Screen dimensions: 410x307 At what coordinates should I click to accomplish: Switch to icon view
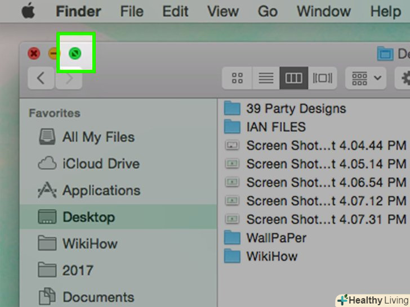pos(237,78)
